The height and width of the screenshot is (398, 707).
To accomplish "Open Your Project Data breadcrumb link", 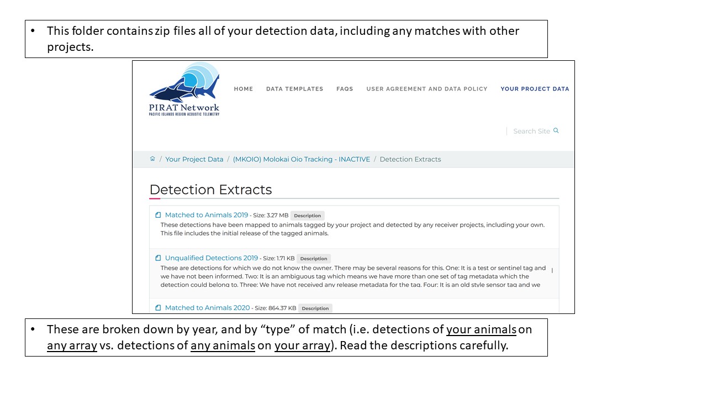I will [194, 159].
